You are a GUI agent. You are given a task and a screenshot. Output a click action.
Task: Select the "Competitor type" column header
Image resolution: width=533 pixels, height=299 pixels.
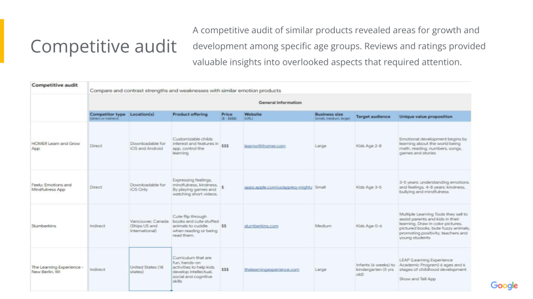tap(107, 115)
